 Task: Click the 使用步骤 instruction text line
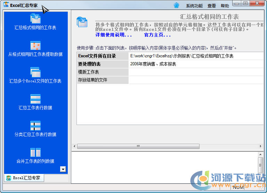157,48
